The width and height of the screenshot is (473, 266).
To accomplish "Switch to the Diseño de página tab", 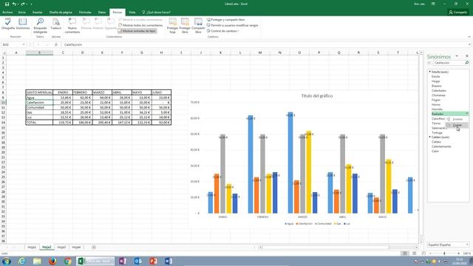I will 61,13.
